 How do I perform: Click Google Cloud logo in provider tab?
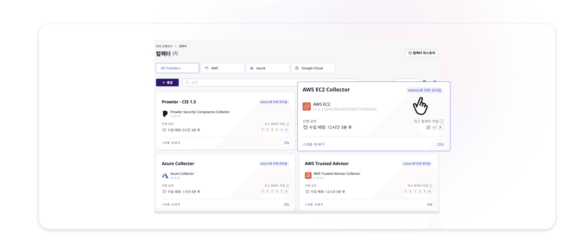point(297,68)
